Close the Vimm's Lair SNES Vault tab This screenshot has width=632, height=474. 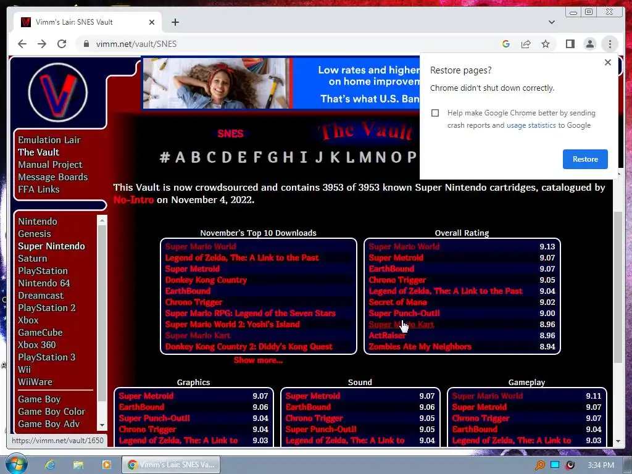click(152, 22)
